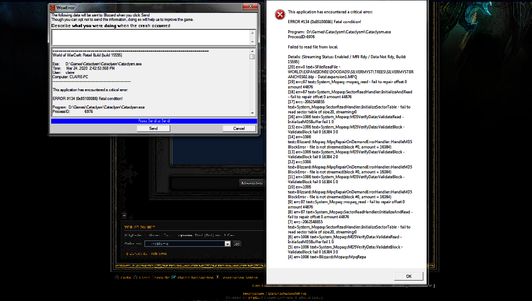
Task: Click the Los button beside forum dropdown
Action: tap(237, 244)
